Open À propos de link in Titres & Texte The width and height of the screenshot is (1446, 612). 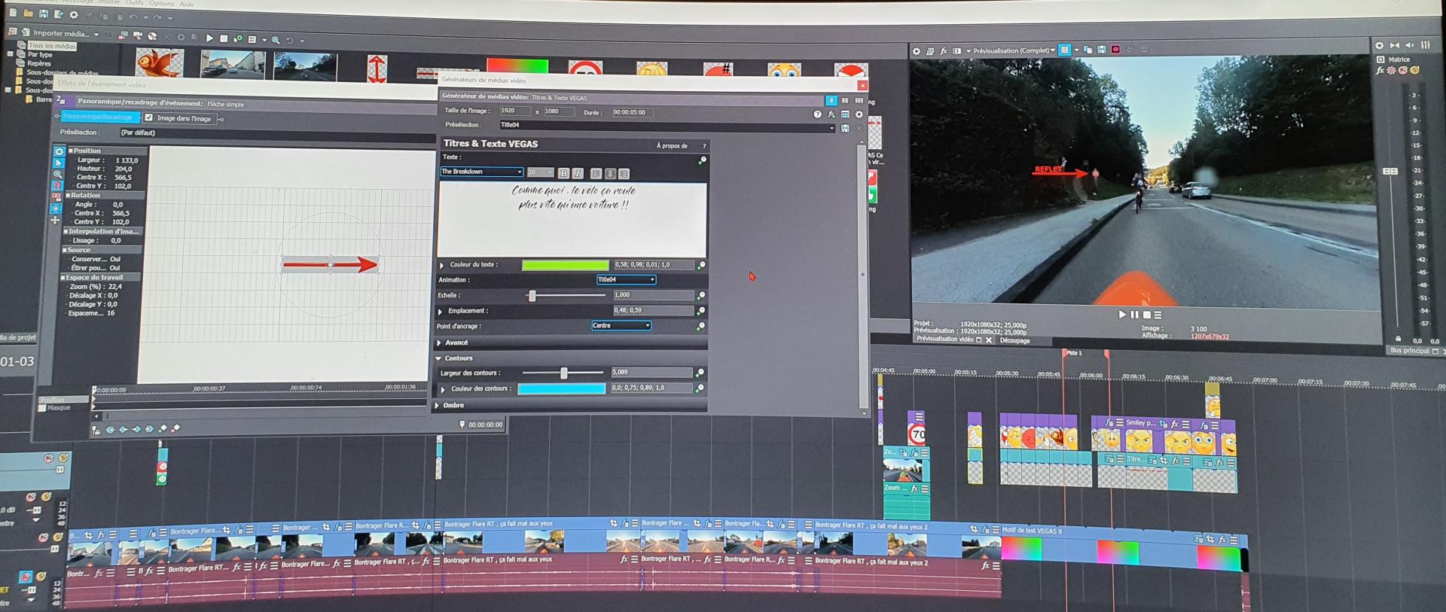672,146
